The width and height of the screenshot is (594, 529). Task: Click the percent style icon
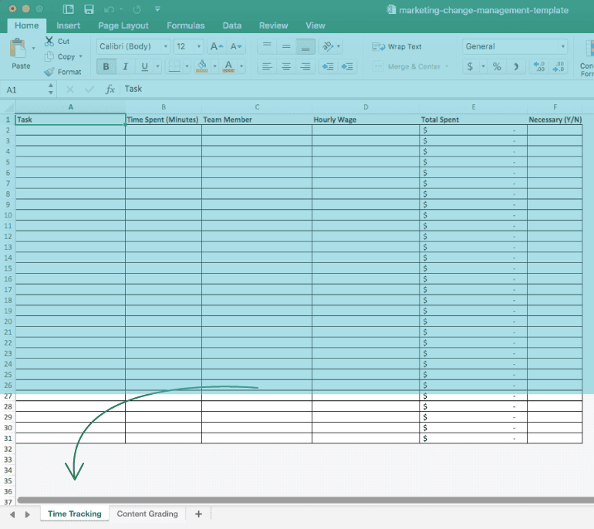coord(497,67)
